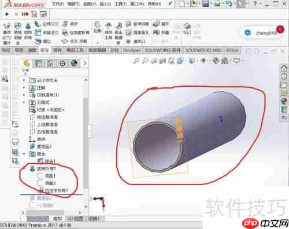Select the 交叉-折断 cross break tool
This screenshot has width=289, height=229.
tap(75, 41)
